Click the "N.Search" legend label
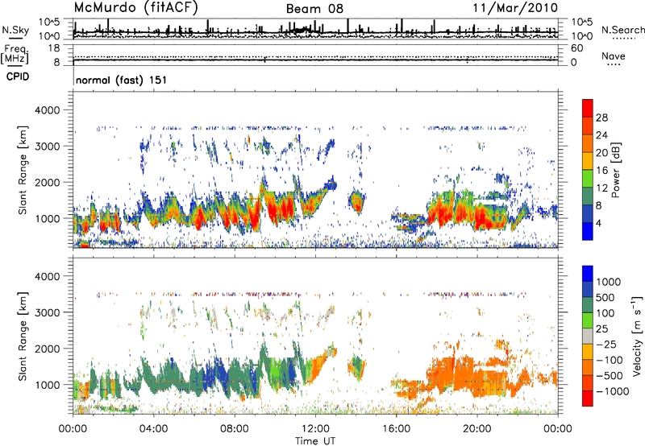Viewport: 645px width, 446px height. tap(623, 30)
